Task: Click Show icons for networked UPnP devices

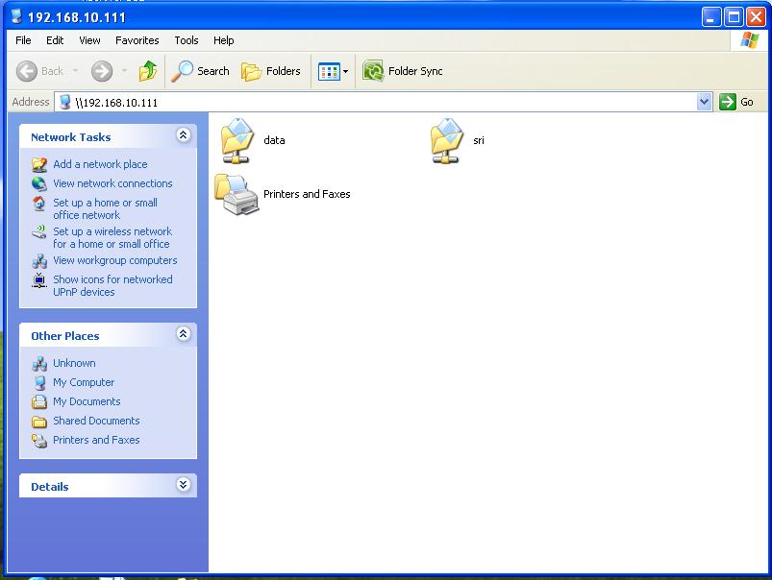Action: pos(112,286)
